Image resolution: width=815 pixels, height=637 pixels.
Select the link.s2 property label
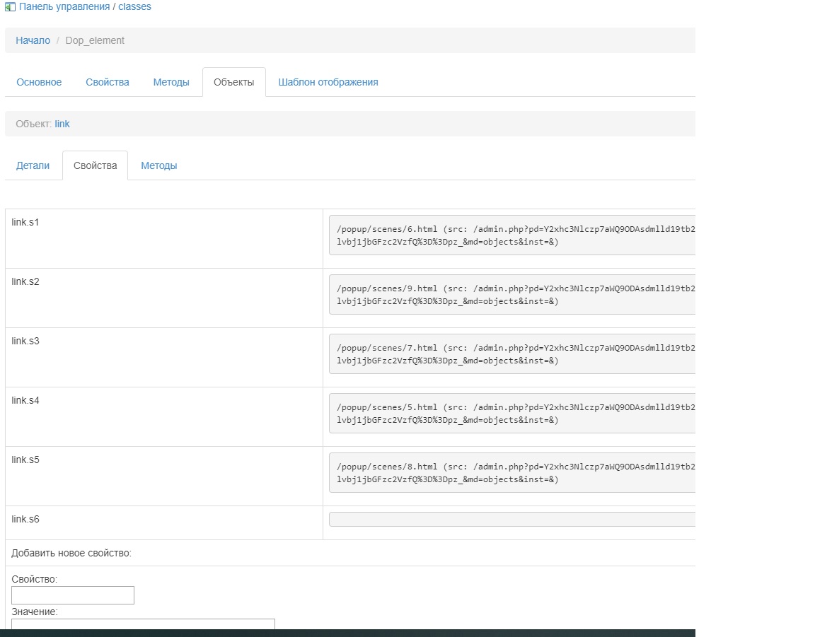pyautogui.click(x=25, y=281)
